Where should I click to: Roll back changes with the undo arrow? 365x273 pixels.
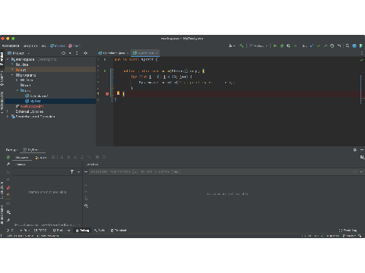tap(339, 45)
